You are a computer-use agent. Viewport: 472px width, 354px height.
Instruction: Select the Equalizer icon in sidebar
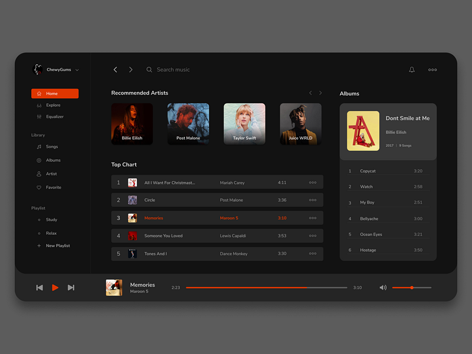click(38, 116)
